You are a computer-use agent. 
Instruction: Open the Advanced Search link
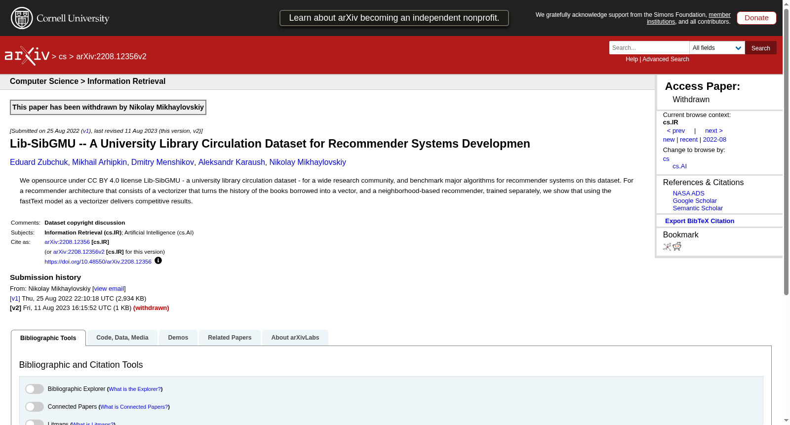point(666,59)
